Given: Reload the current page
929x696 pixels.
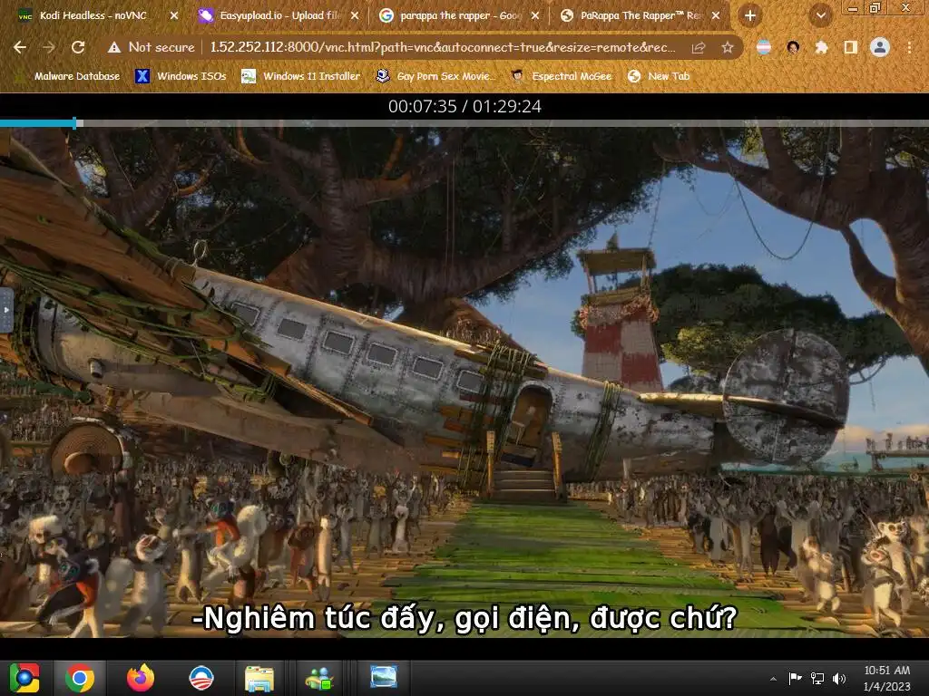Looking at the screenshot, I should (78, 47).
